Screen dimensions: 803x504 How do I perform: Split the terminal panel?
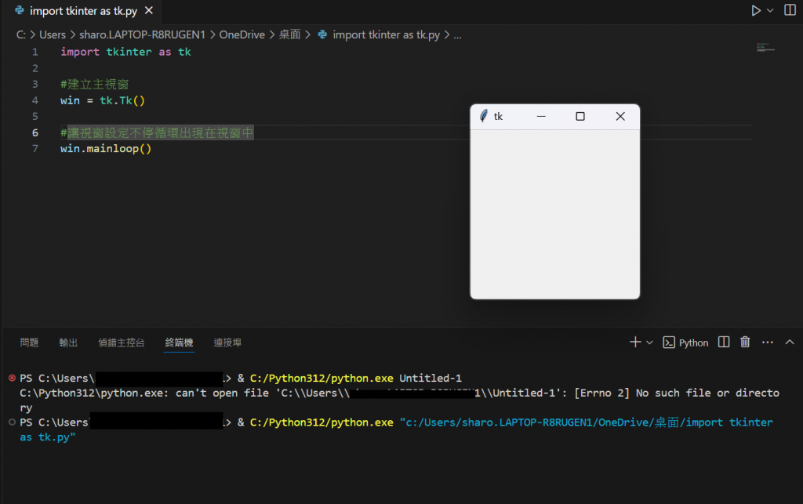[724, 342]
